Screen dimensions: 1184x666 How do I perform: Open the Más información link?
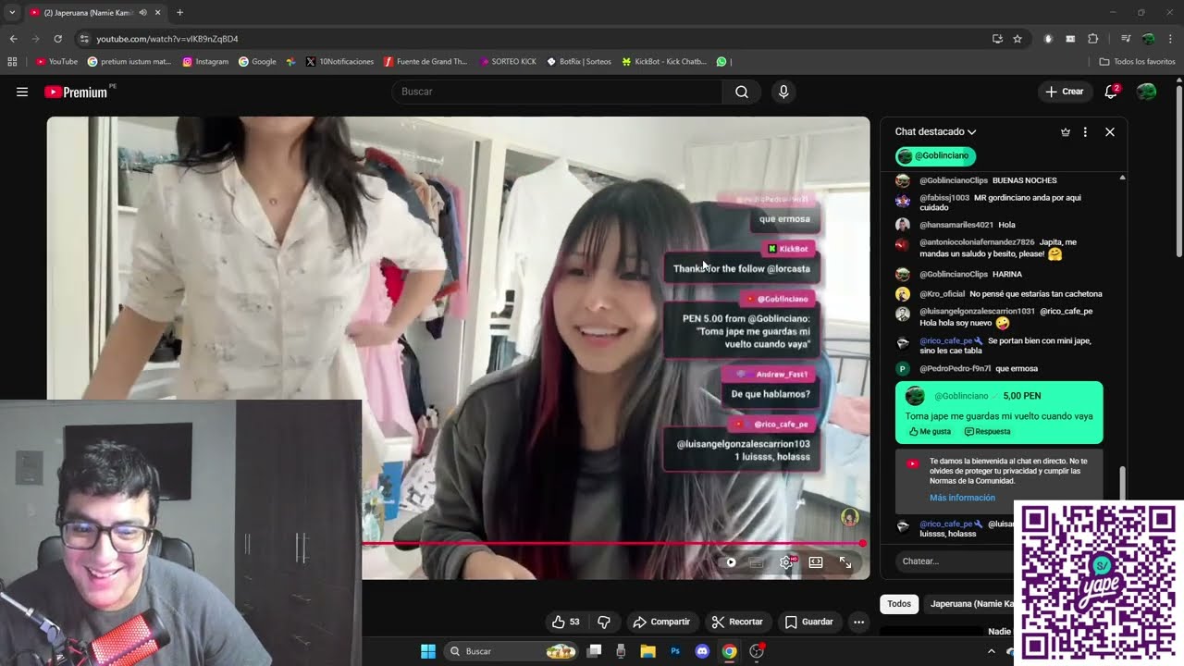(962, 498)
